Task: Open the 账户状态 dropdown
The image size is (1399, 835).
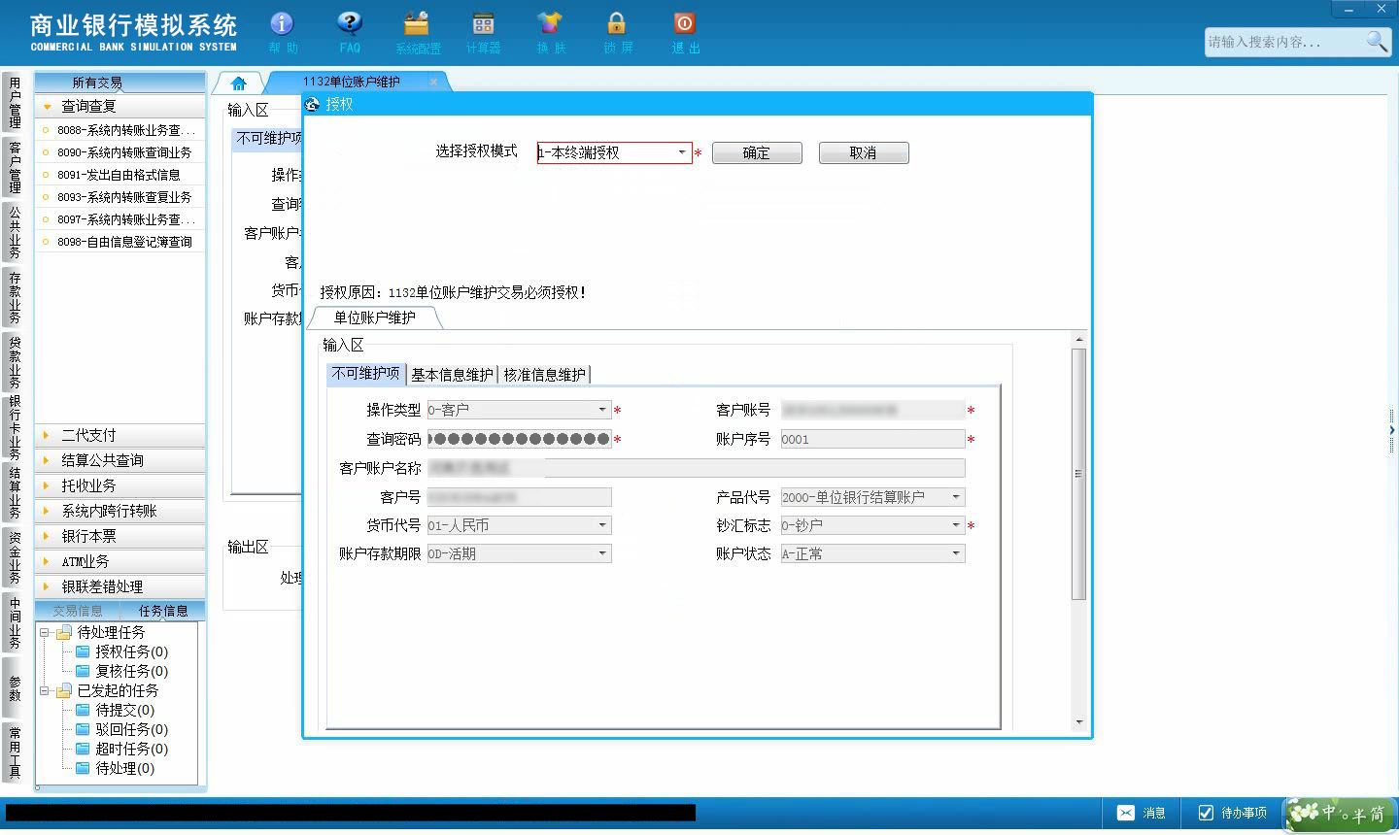Action: pos(956,553)
